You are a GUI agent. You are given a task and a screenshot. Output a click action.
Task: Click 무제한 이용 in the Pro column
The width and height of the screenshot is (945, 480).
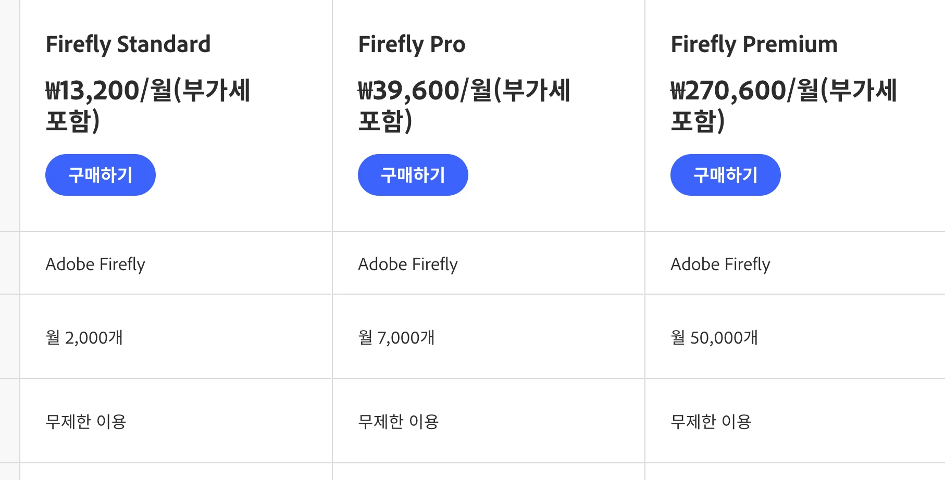(x=399, y=421)
